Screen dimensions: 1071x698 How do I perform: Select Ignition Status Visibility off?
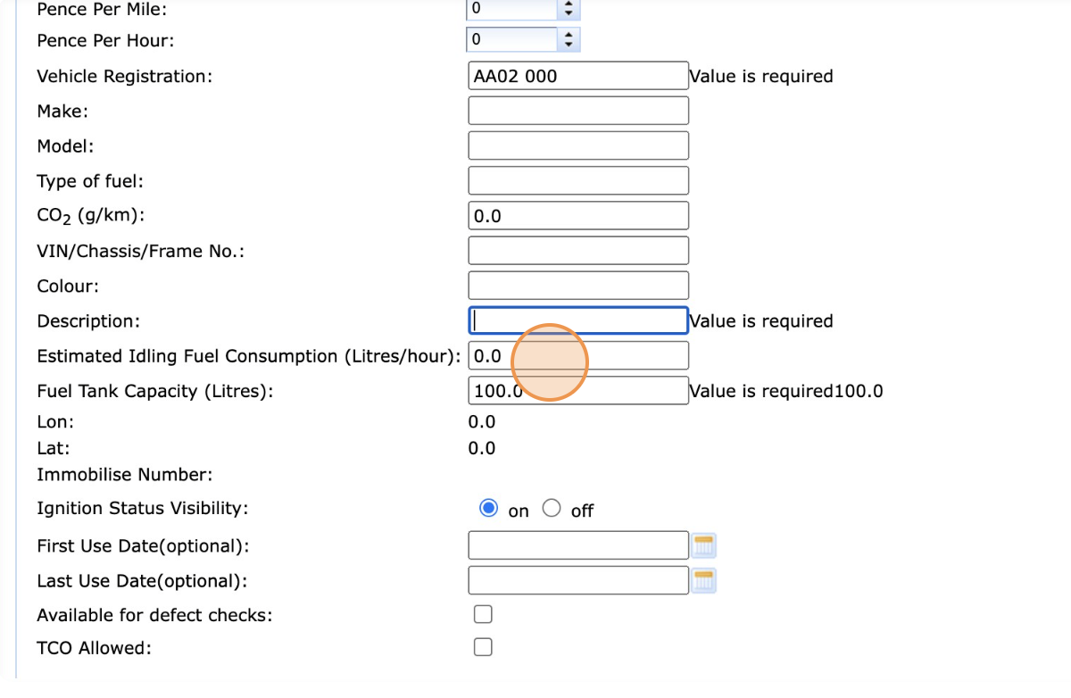click(x=552, y=509)
